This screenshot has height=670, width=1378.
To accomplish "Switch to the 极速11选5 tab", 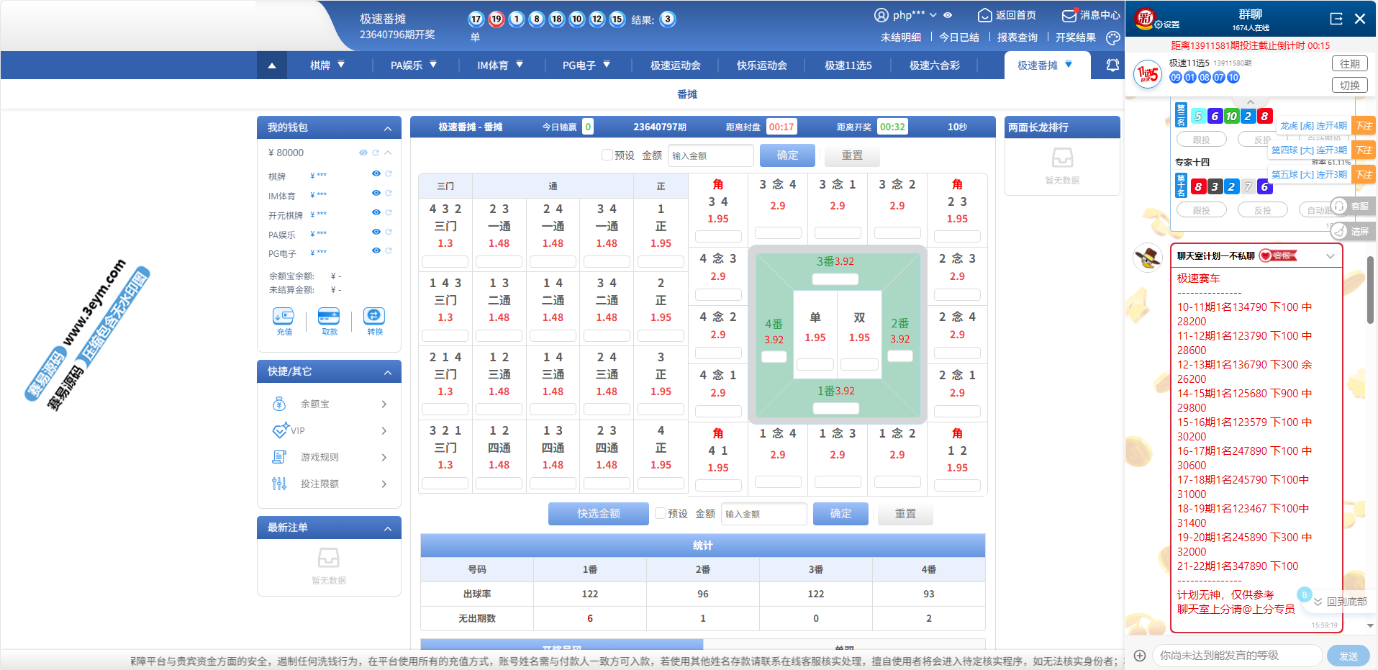I will click(848, 65).
